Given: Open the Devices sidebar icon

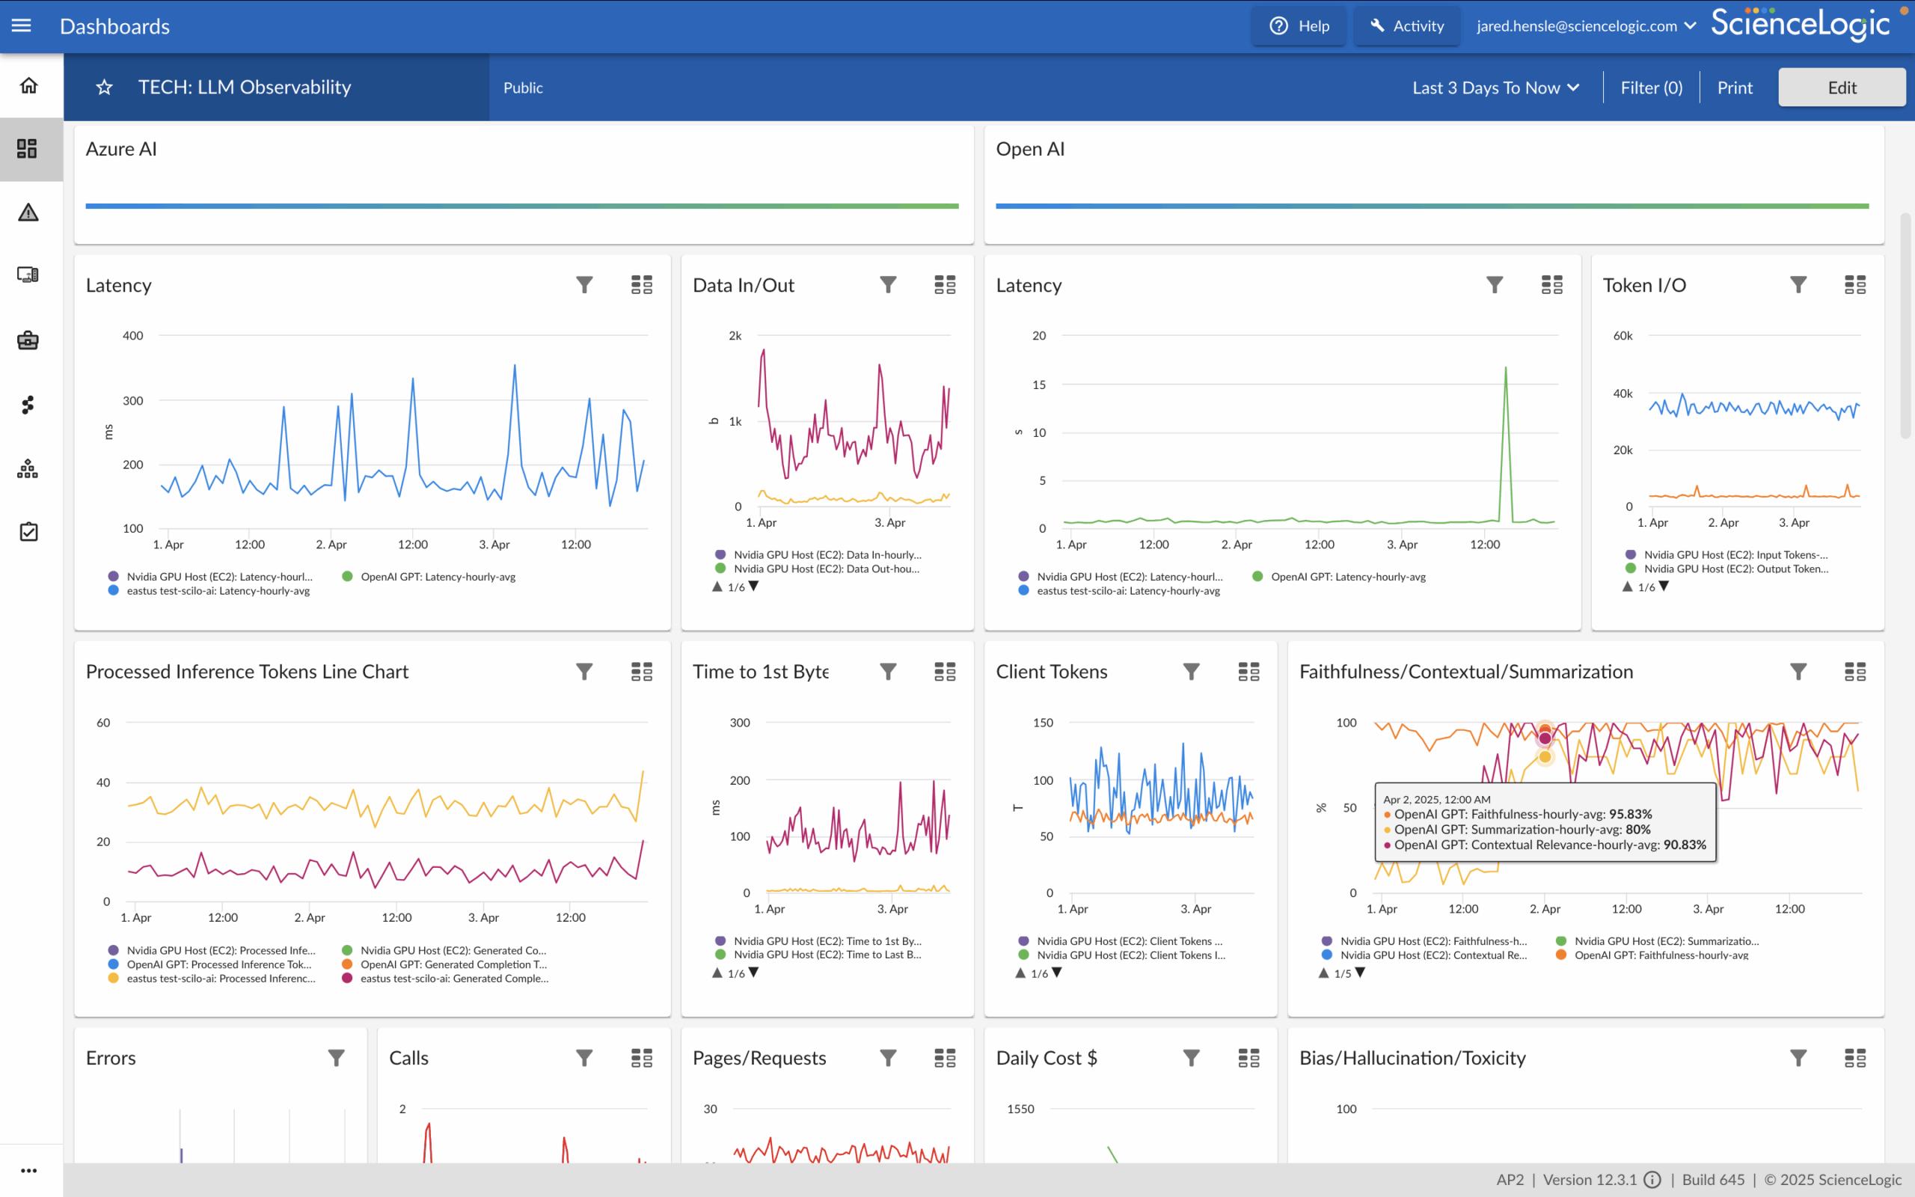Looking at the screenshot, I should click(x=28, y=275).
